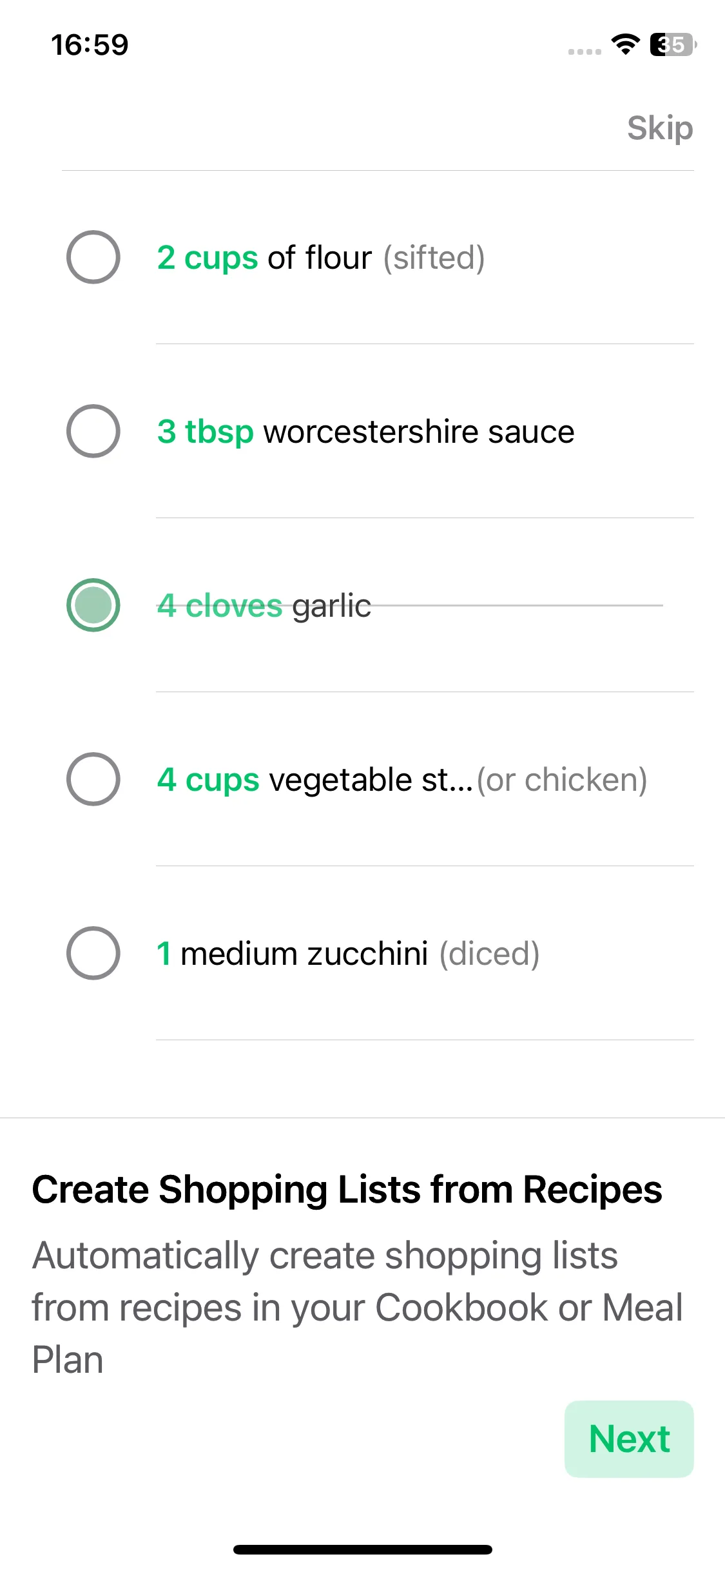725x1570 pixels.
Task: Mark the medium zucchini circle as done
Action: pyautogui.click(x=93, y=953)
